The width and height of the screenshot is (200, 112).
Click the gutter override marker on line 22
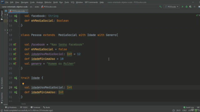(x=15, y=54)
